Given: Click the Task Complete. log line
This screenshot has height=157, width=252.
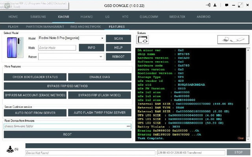Looking at the screenshot, I should coord(151,138).
